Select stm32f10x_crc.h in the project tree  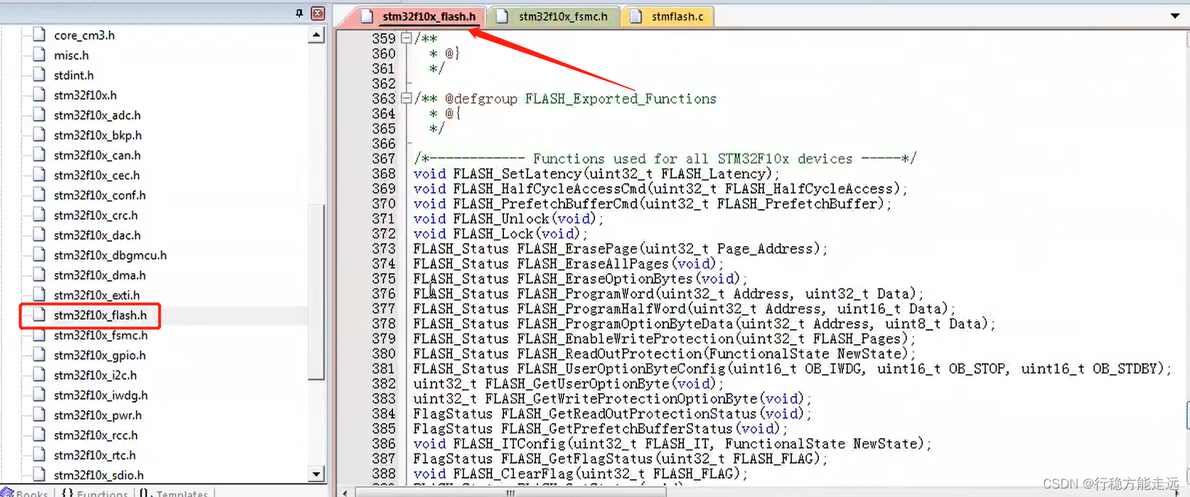tap(96, 215)
